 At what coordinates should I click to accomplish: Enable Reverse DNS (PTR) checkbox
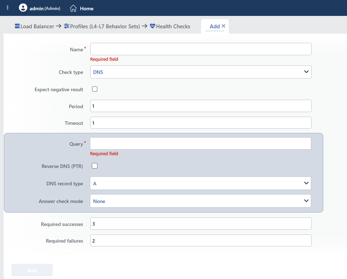(95, 166)
